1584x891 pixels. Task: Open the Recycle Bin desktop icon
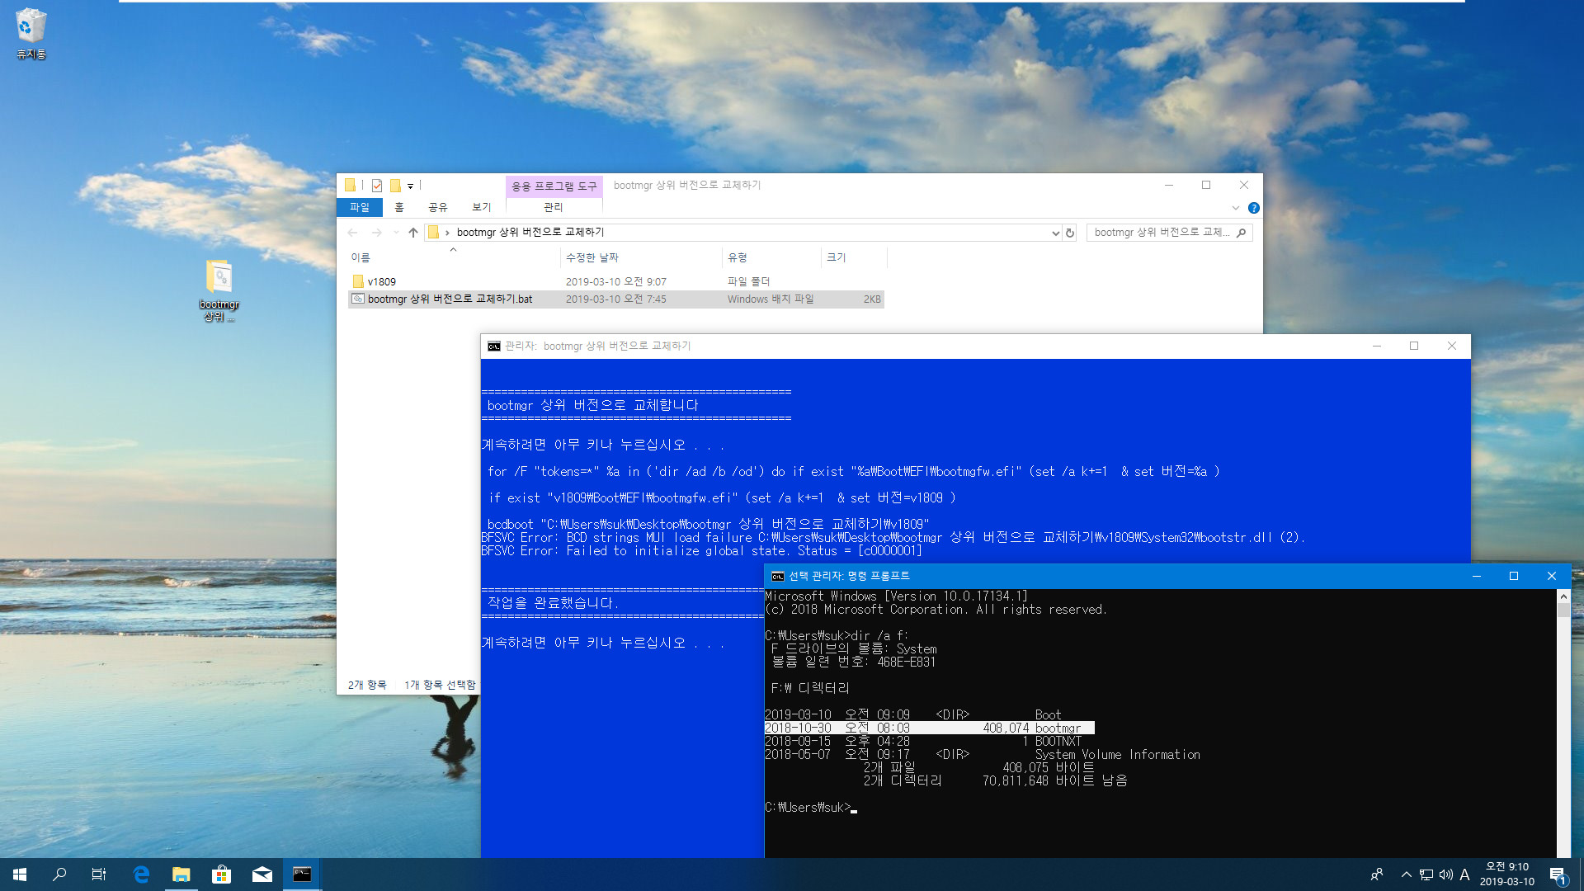(x=31, y=33)
